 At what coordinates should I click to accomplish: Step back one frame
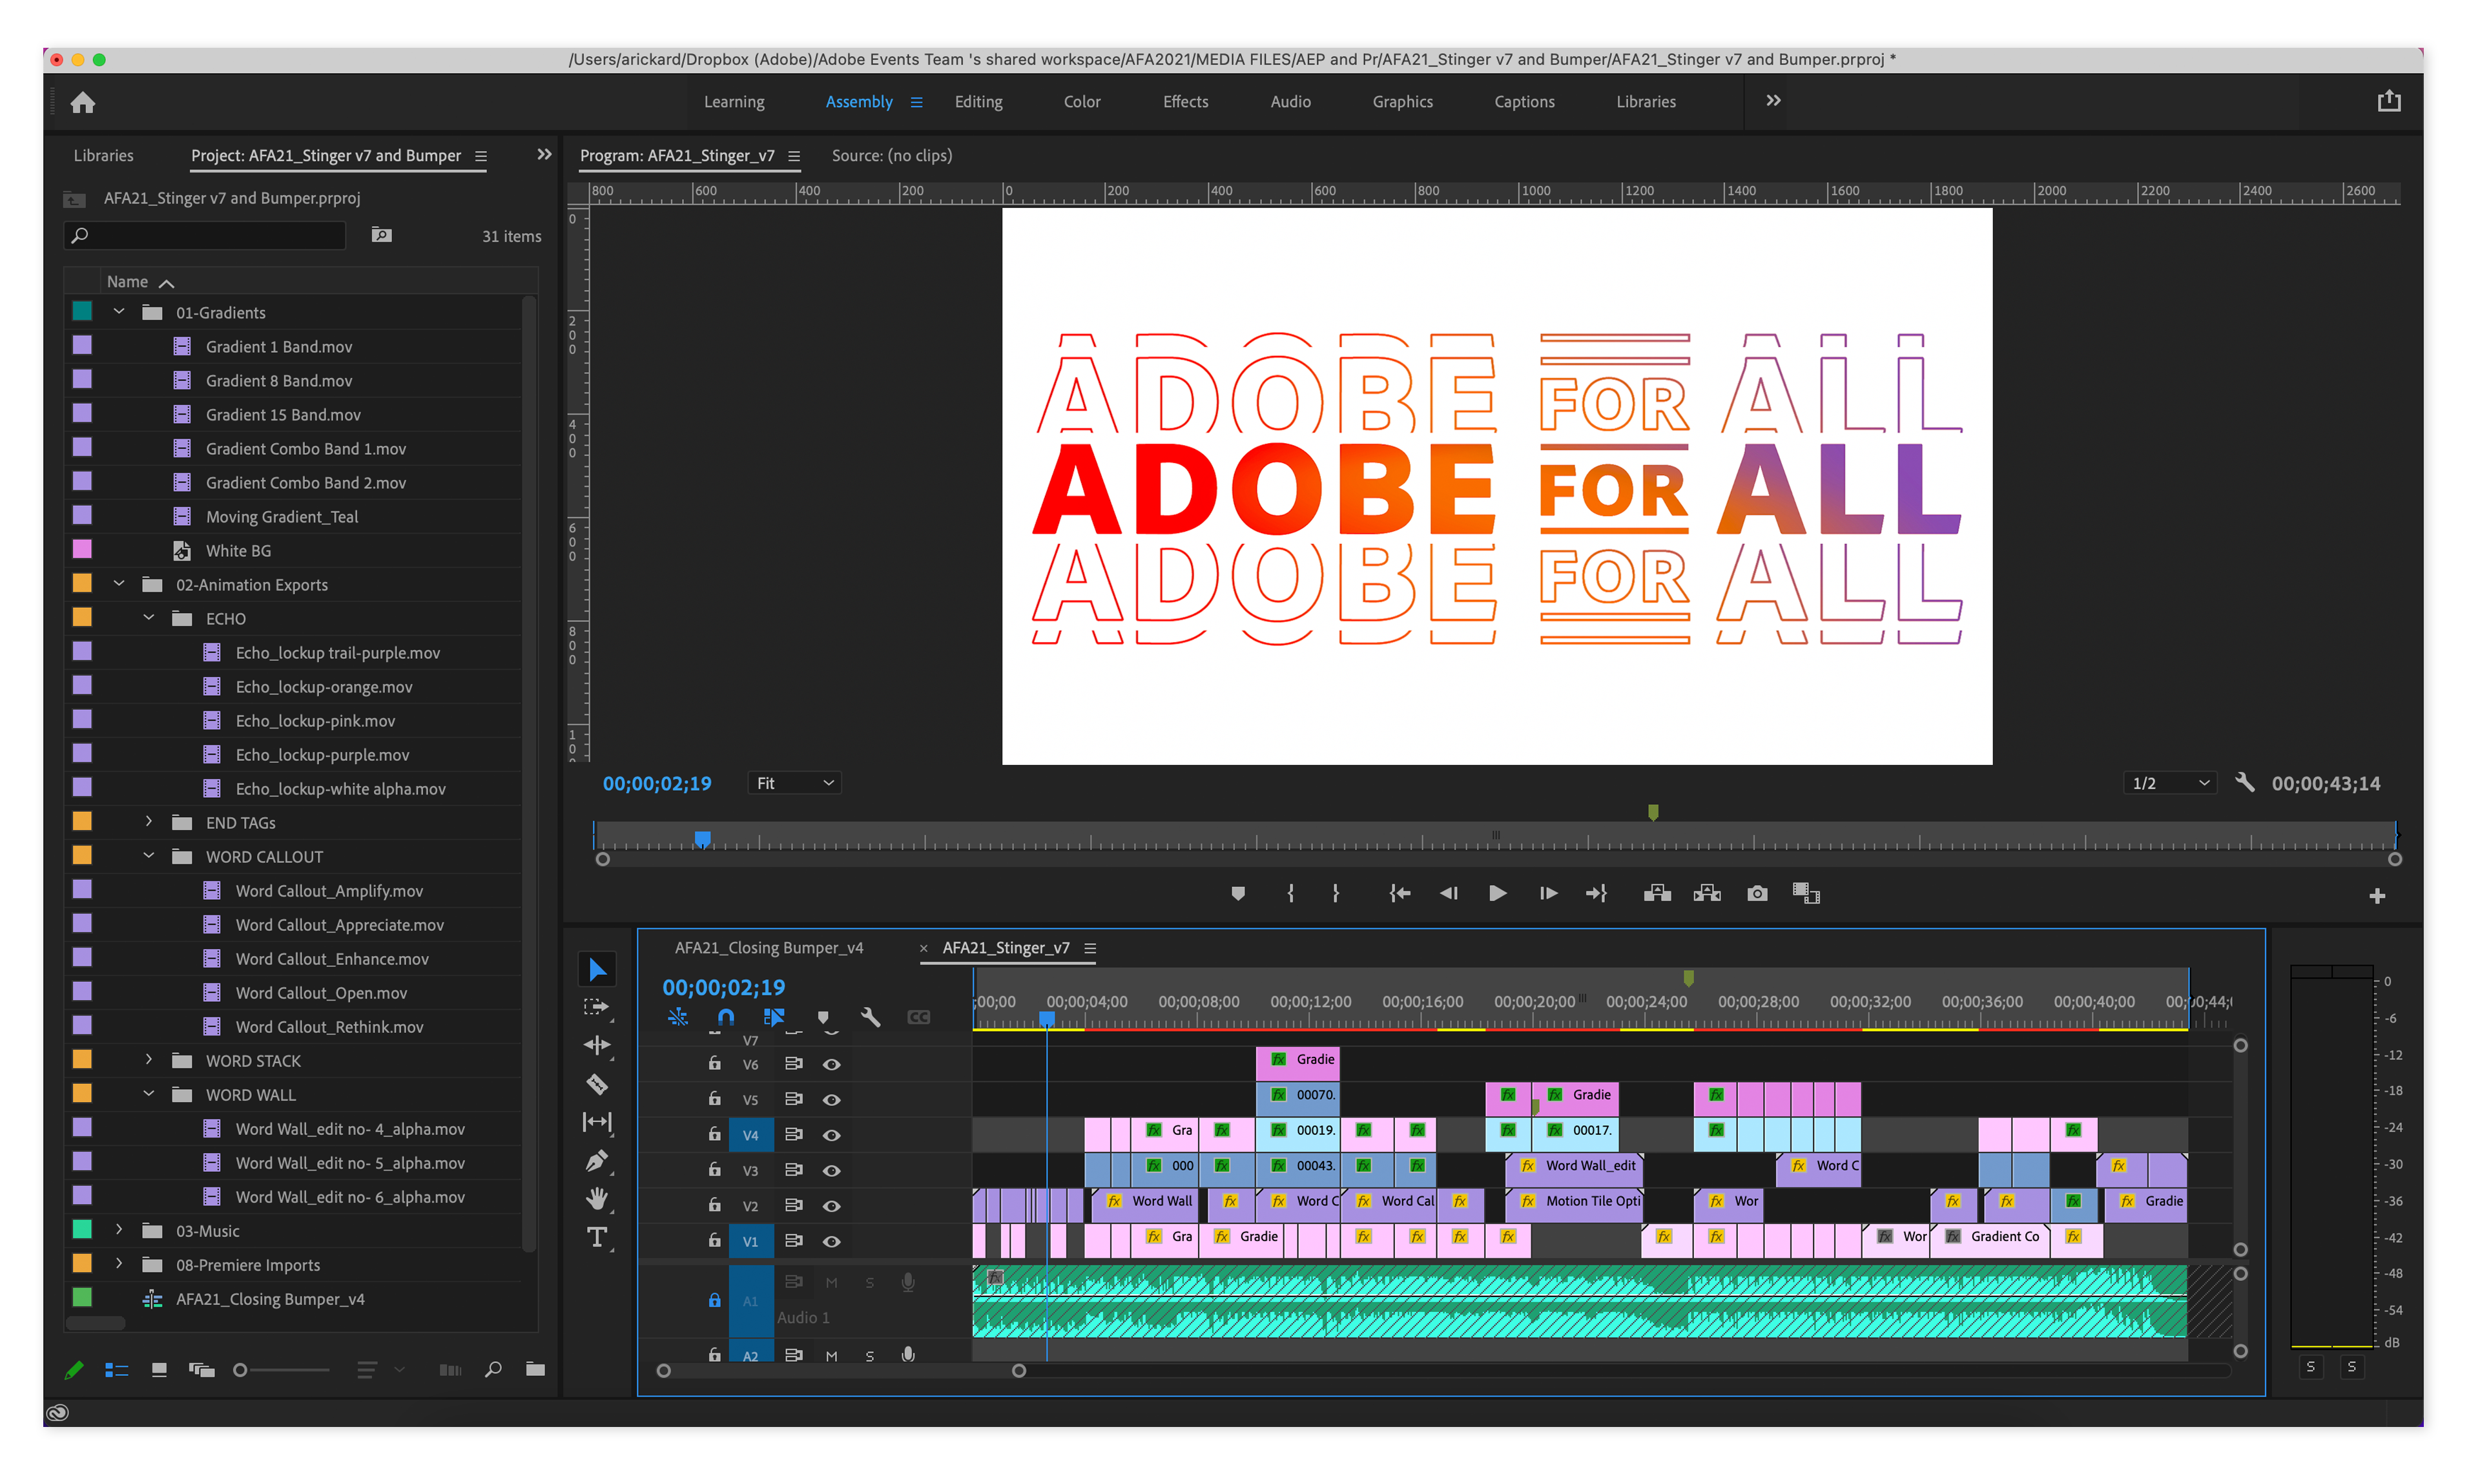pos(1449,895)
